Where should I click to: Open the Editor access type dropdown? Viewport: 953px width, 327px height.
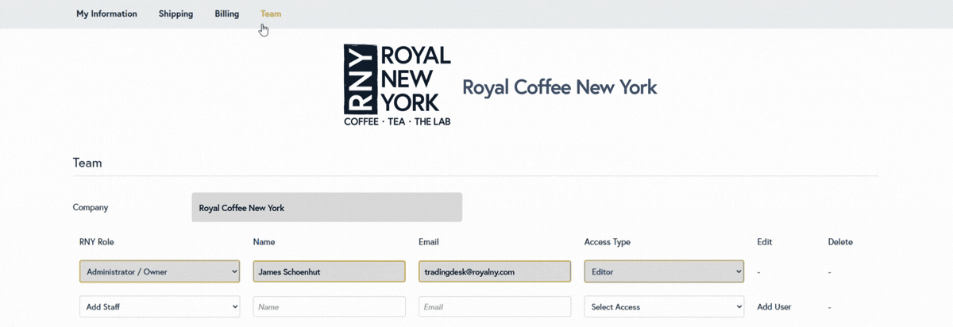pos(664,271)
